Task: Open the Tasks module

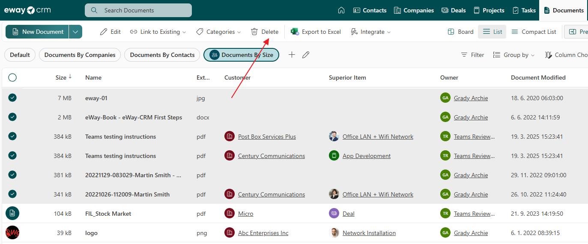Action: click(x=524, y=10)
